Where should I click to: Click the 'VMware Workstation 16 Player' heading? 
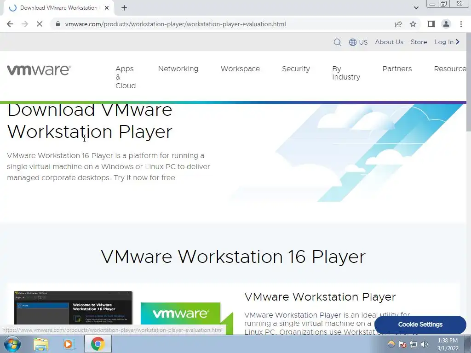point(233,257)
